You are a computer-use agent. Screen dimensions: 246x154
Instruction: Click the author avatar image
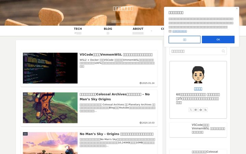click(198, 75)
